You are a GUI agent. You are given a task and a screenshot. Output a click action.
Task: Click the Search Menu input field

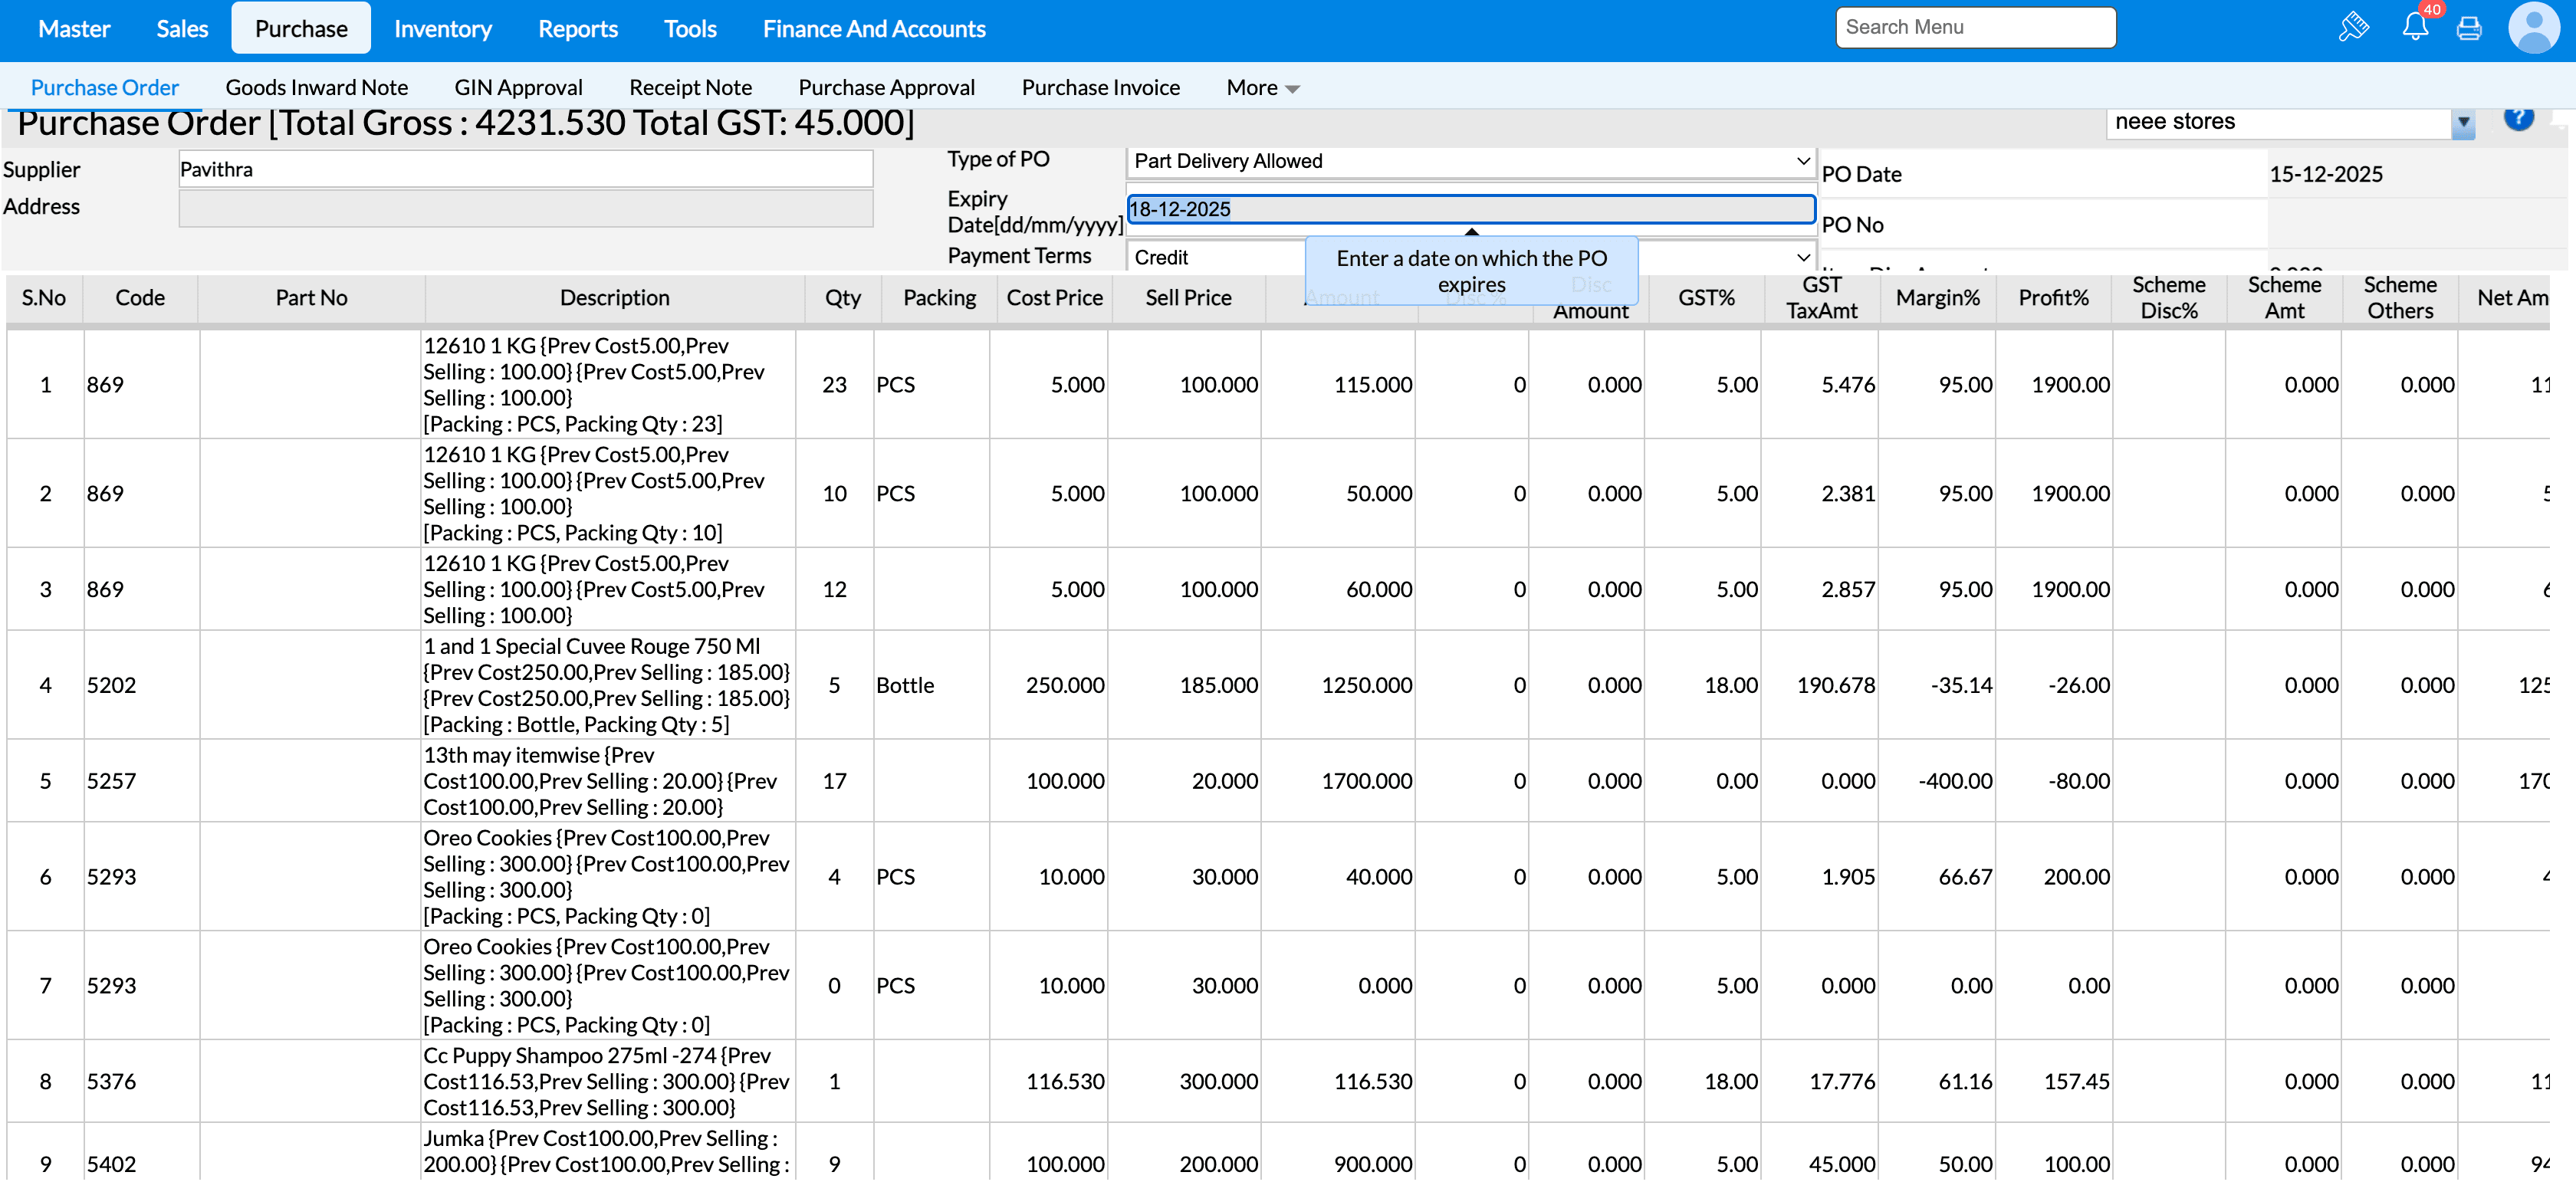[x=1974, y=27]
